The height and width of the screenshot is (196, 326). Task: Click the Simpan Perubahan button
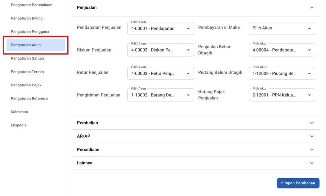click(298, 183)
